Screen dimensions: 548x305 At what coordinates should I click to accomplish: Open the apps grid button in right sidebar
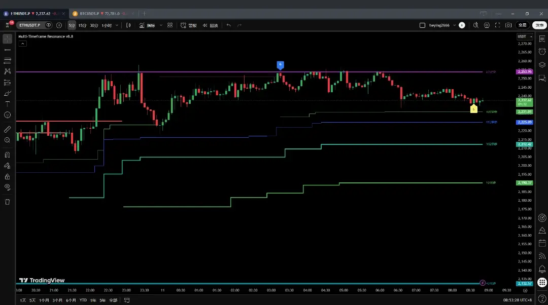[x=542, y=282]
